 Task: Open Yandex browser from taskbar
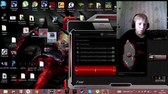(x=28, y=92)
